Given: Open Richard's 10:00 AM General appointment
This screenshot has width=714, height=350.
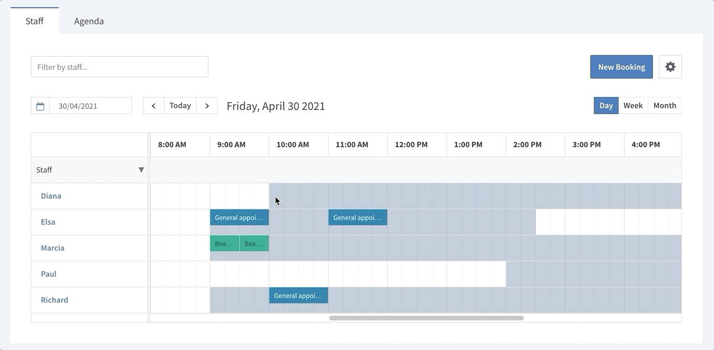Looking at the screenshot, I should click(x=298, y=296).
